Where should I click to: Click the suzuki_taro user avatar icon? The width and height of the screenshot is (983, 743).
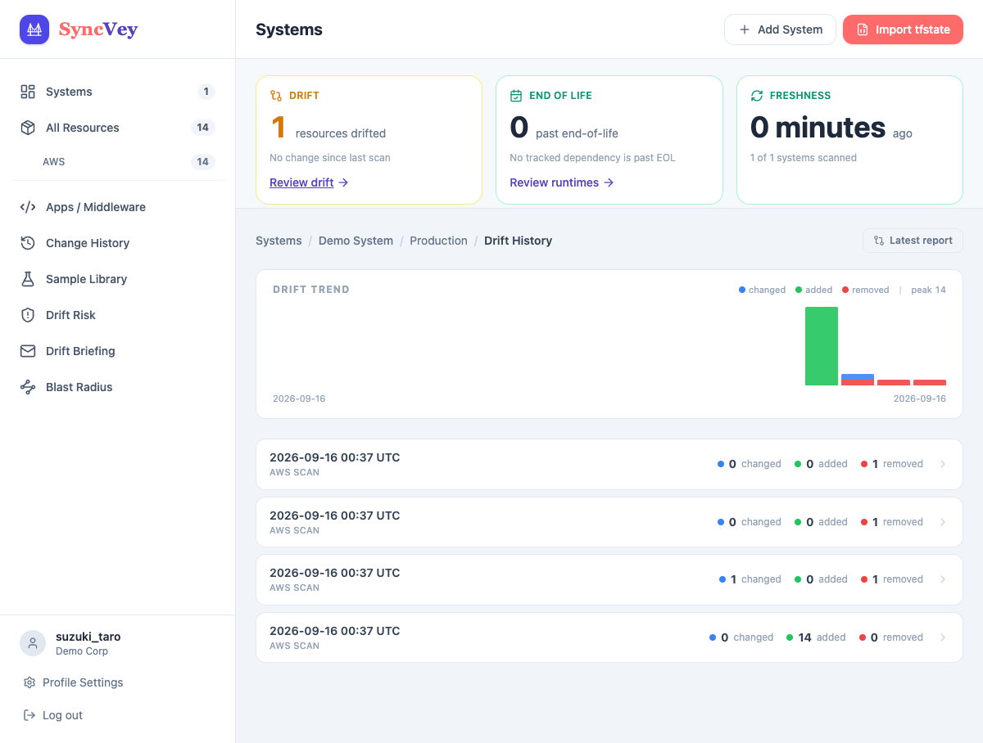(33, 643)
